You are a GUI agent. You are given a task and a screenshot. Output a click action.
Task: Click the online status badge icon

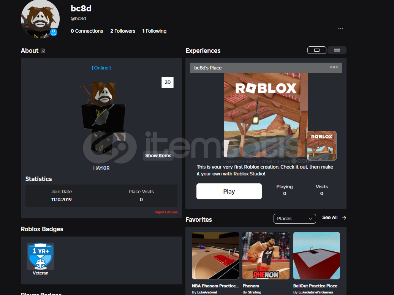click(54, 32)
